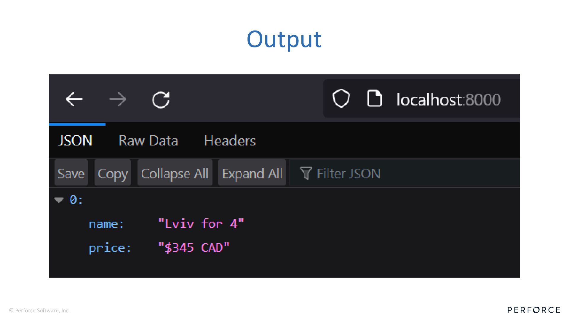The image size is (569, 320).
Task: Click the Collapse All button
Action: pos(175,173)
